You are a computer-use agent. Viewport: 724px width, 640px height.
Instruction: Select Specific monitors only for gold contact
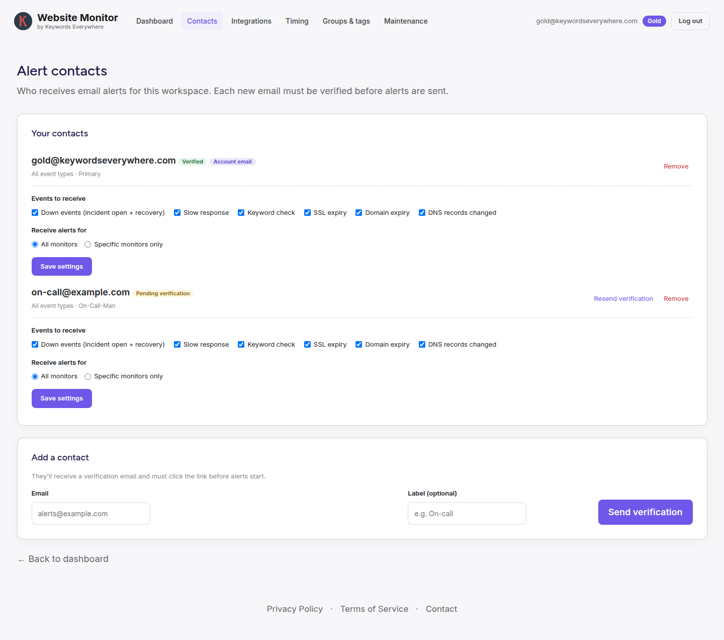point(88,245)
